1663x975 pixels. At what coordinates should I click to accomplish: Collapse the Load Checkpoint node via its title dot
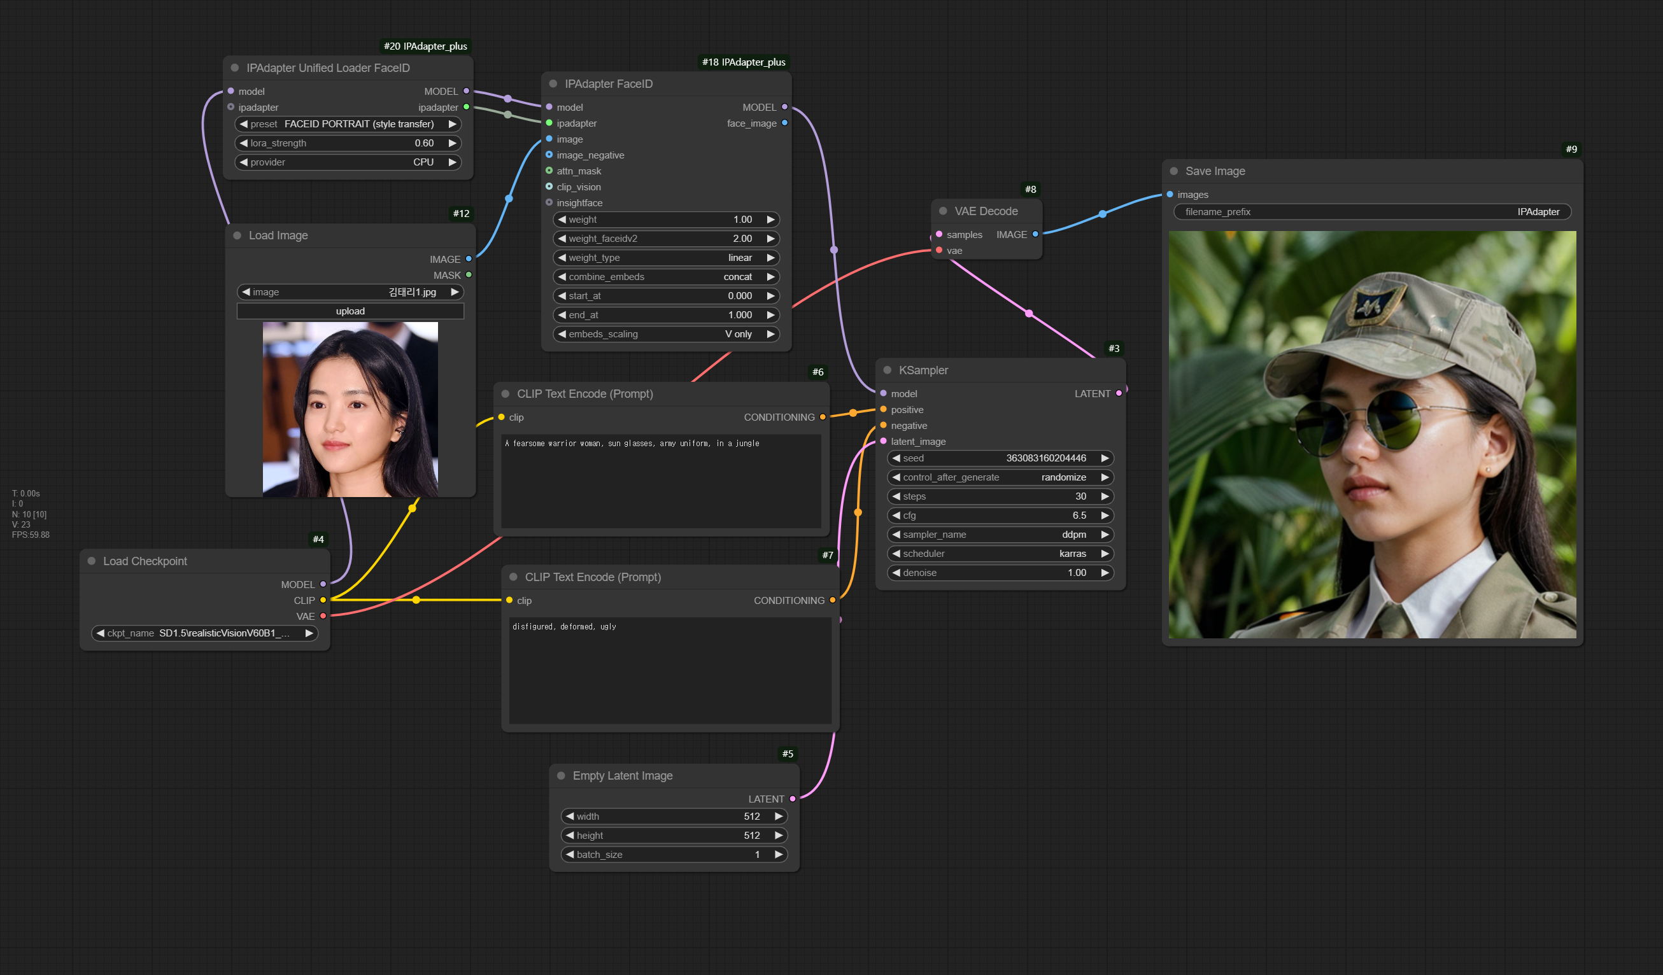[91, 561]
